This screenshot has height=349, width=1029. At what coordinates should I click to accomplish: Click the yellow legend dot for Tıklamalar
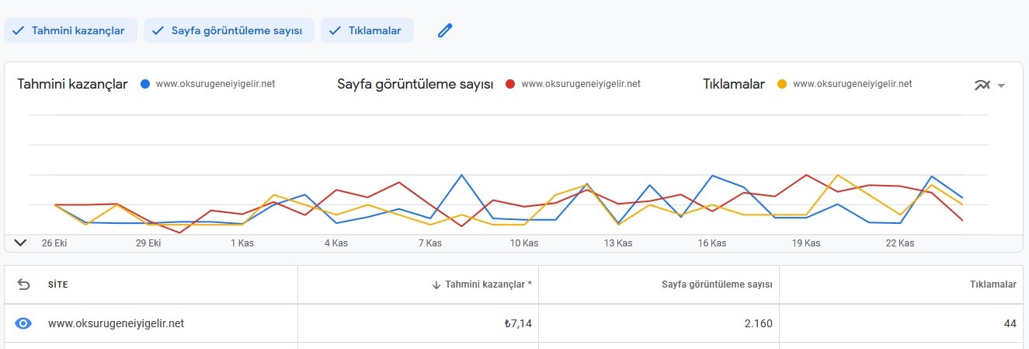coord(781,84)
